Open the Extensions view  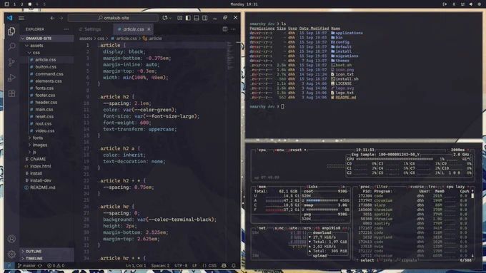(x=11, y=93)
